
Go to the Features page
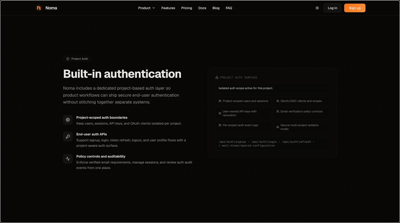point(168,8)
